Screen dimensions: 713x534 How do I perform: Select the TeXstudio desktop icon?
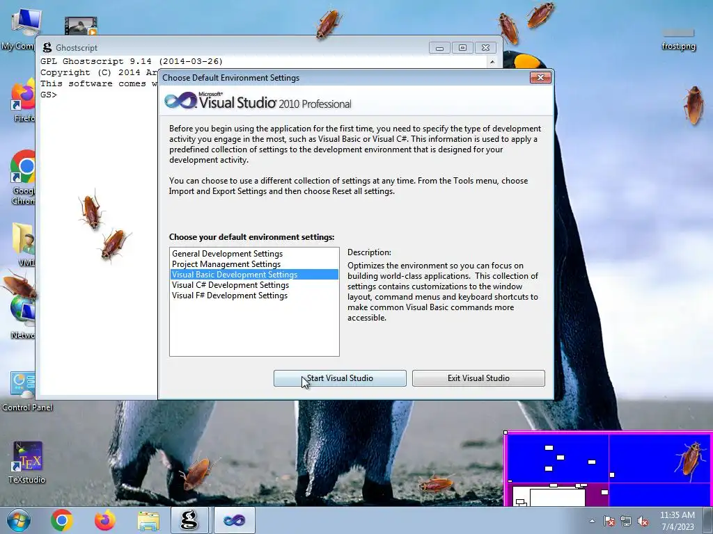tap(27, 462)
